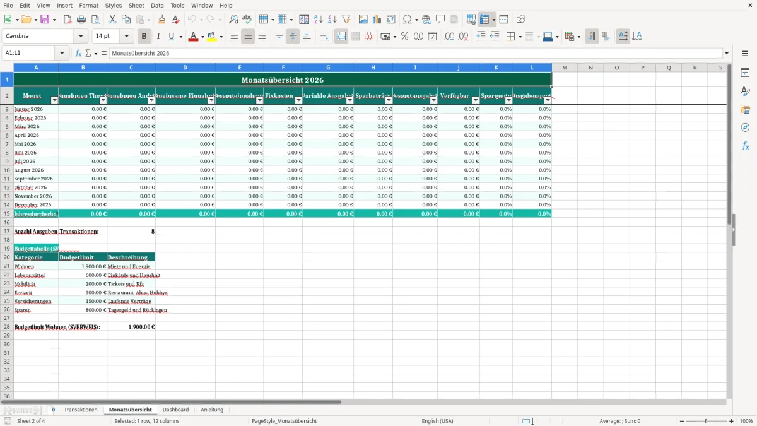
Task: Open the font name dropdown (Cambria)
Action: click(81, 37)
